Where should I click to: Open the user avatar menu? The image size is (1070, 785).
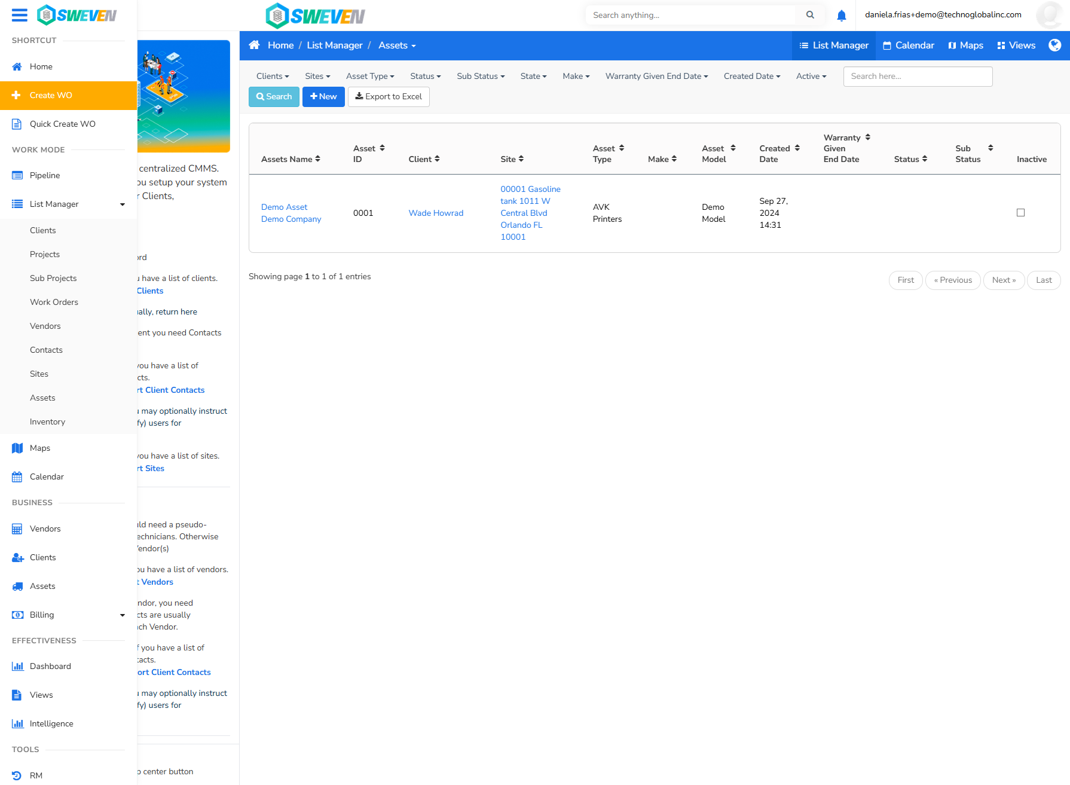tap(1049, 15)
